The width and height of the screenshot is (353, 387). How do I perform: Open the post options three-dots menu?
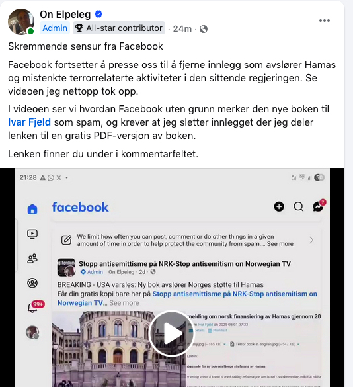pos(325,21)
